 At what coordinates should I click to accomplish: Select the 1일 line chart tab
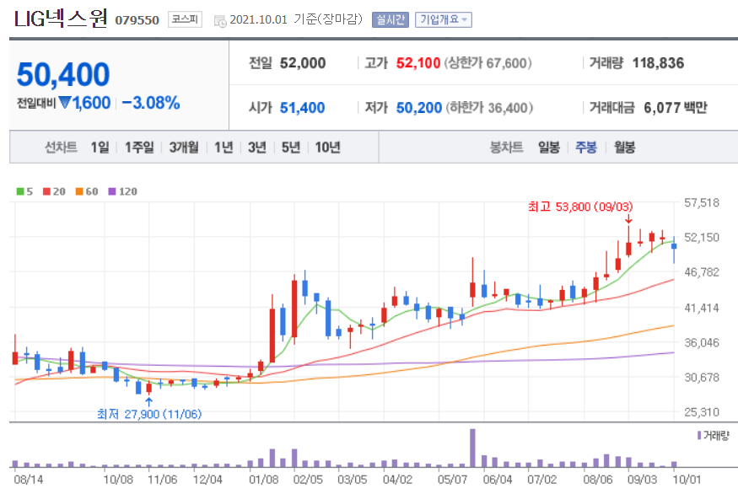point(100,148)
